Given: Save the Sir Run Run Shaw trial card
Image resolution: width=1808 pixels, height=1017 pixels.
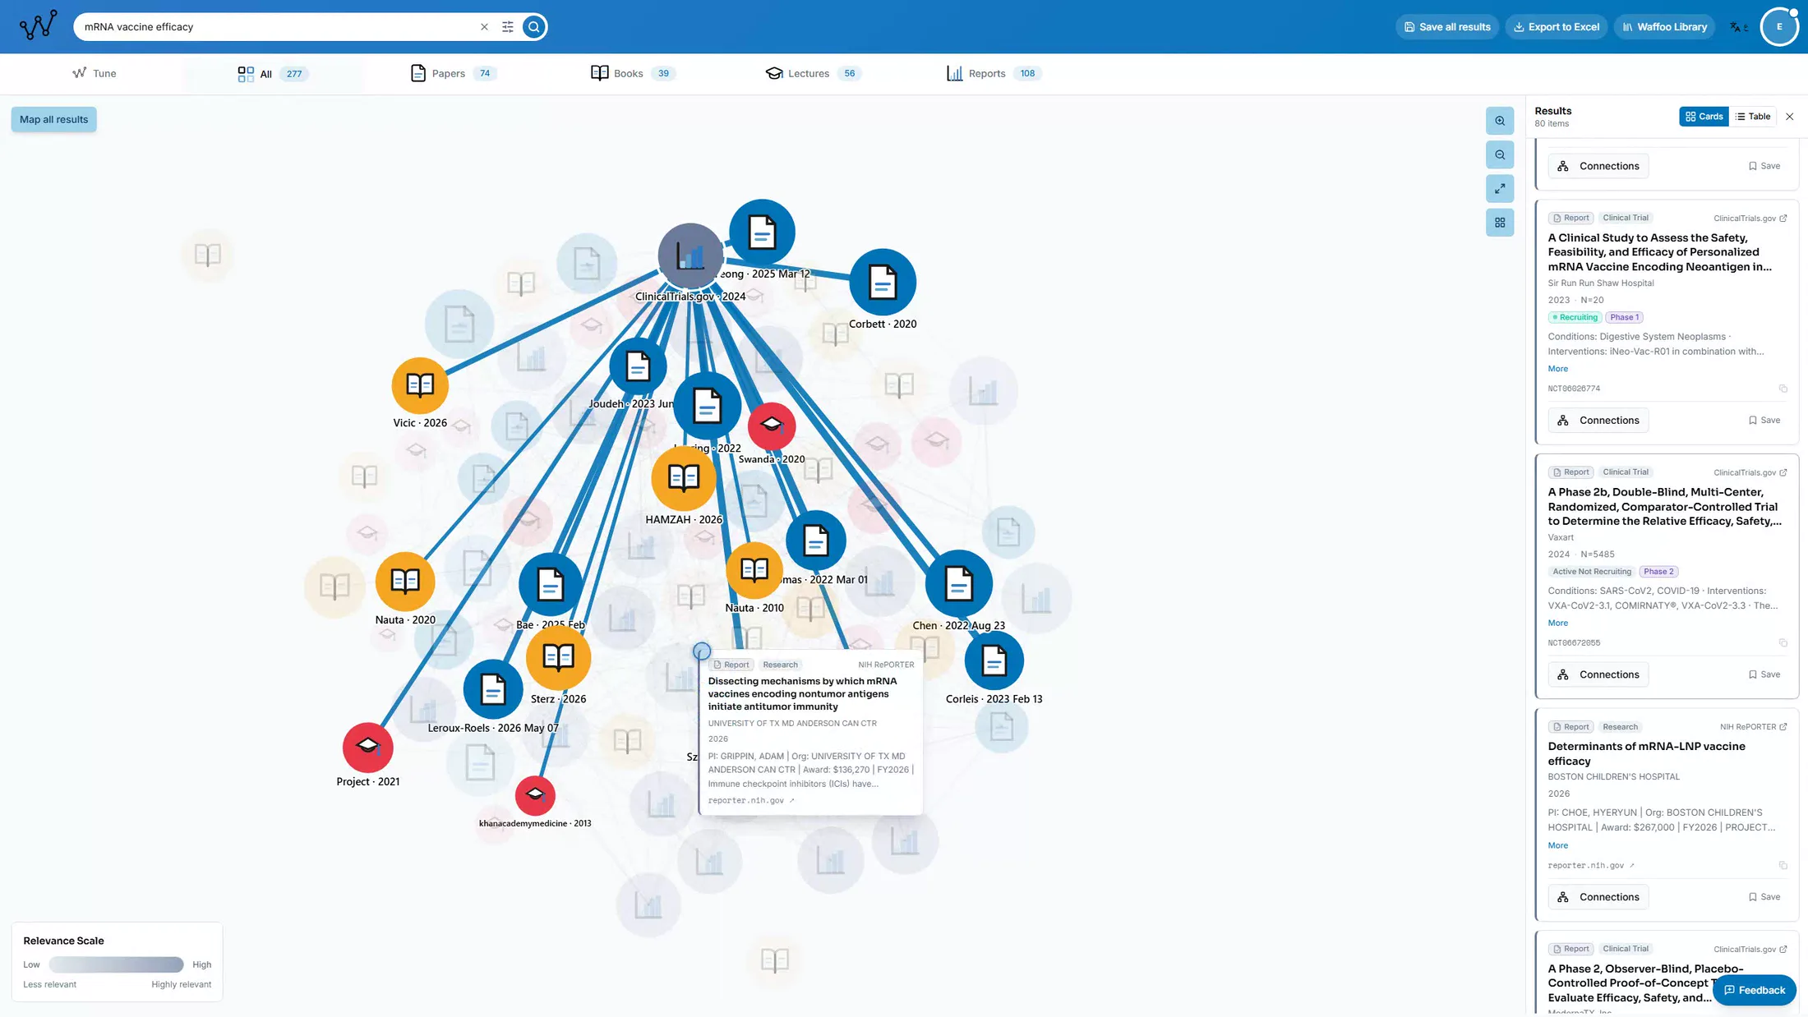Looking at the screenshot, I should (1764, 421).
